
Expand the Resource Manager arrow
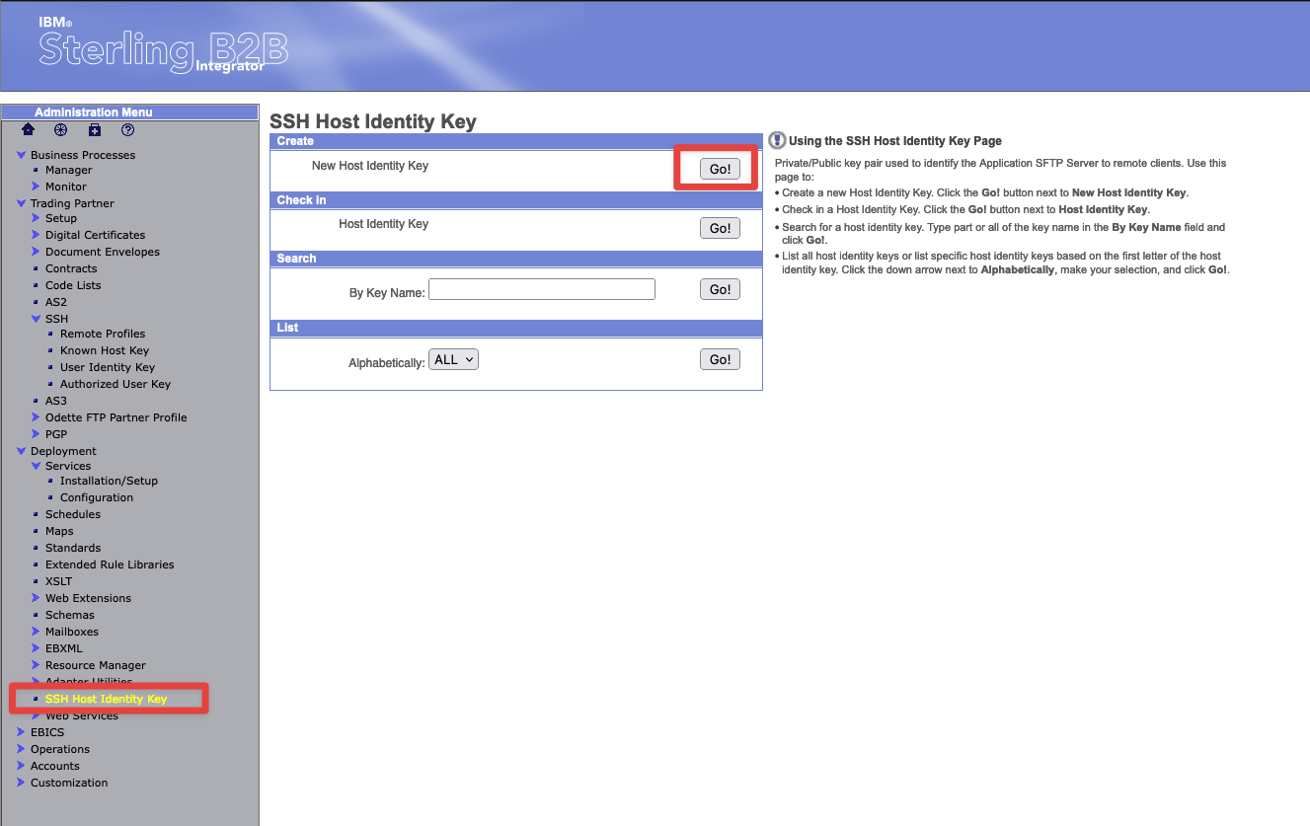point(37,665)
